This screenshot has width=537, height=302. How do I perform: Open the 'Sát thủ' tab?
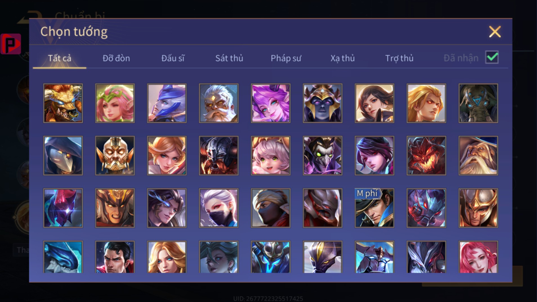coord(229,58)
